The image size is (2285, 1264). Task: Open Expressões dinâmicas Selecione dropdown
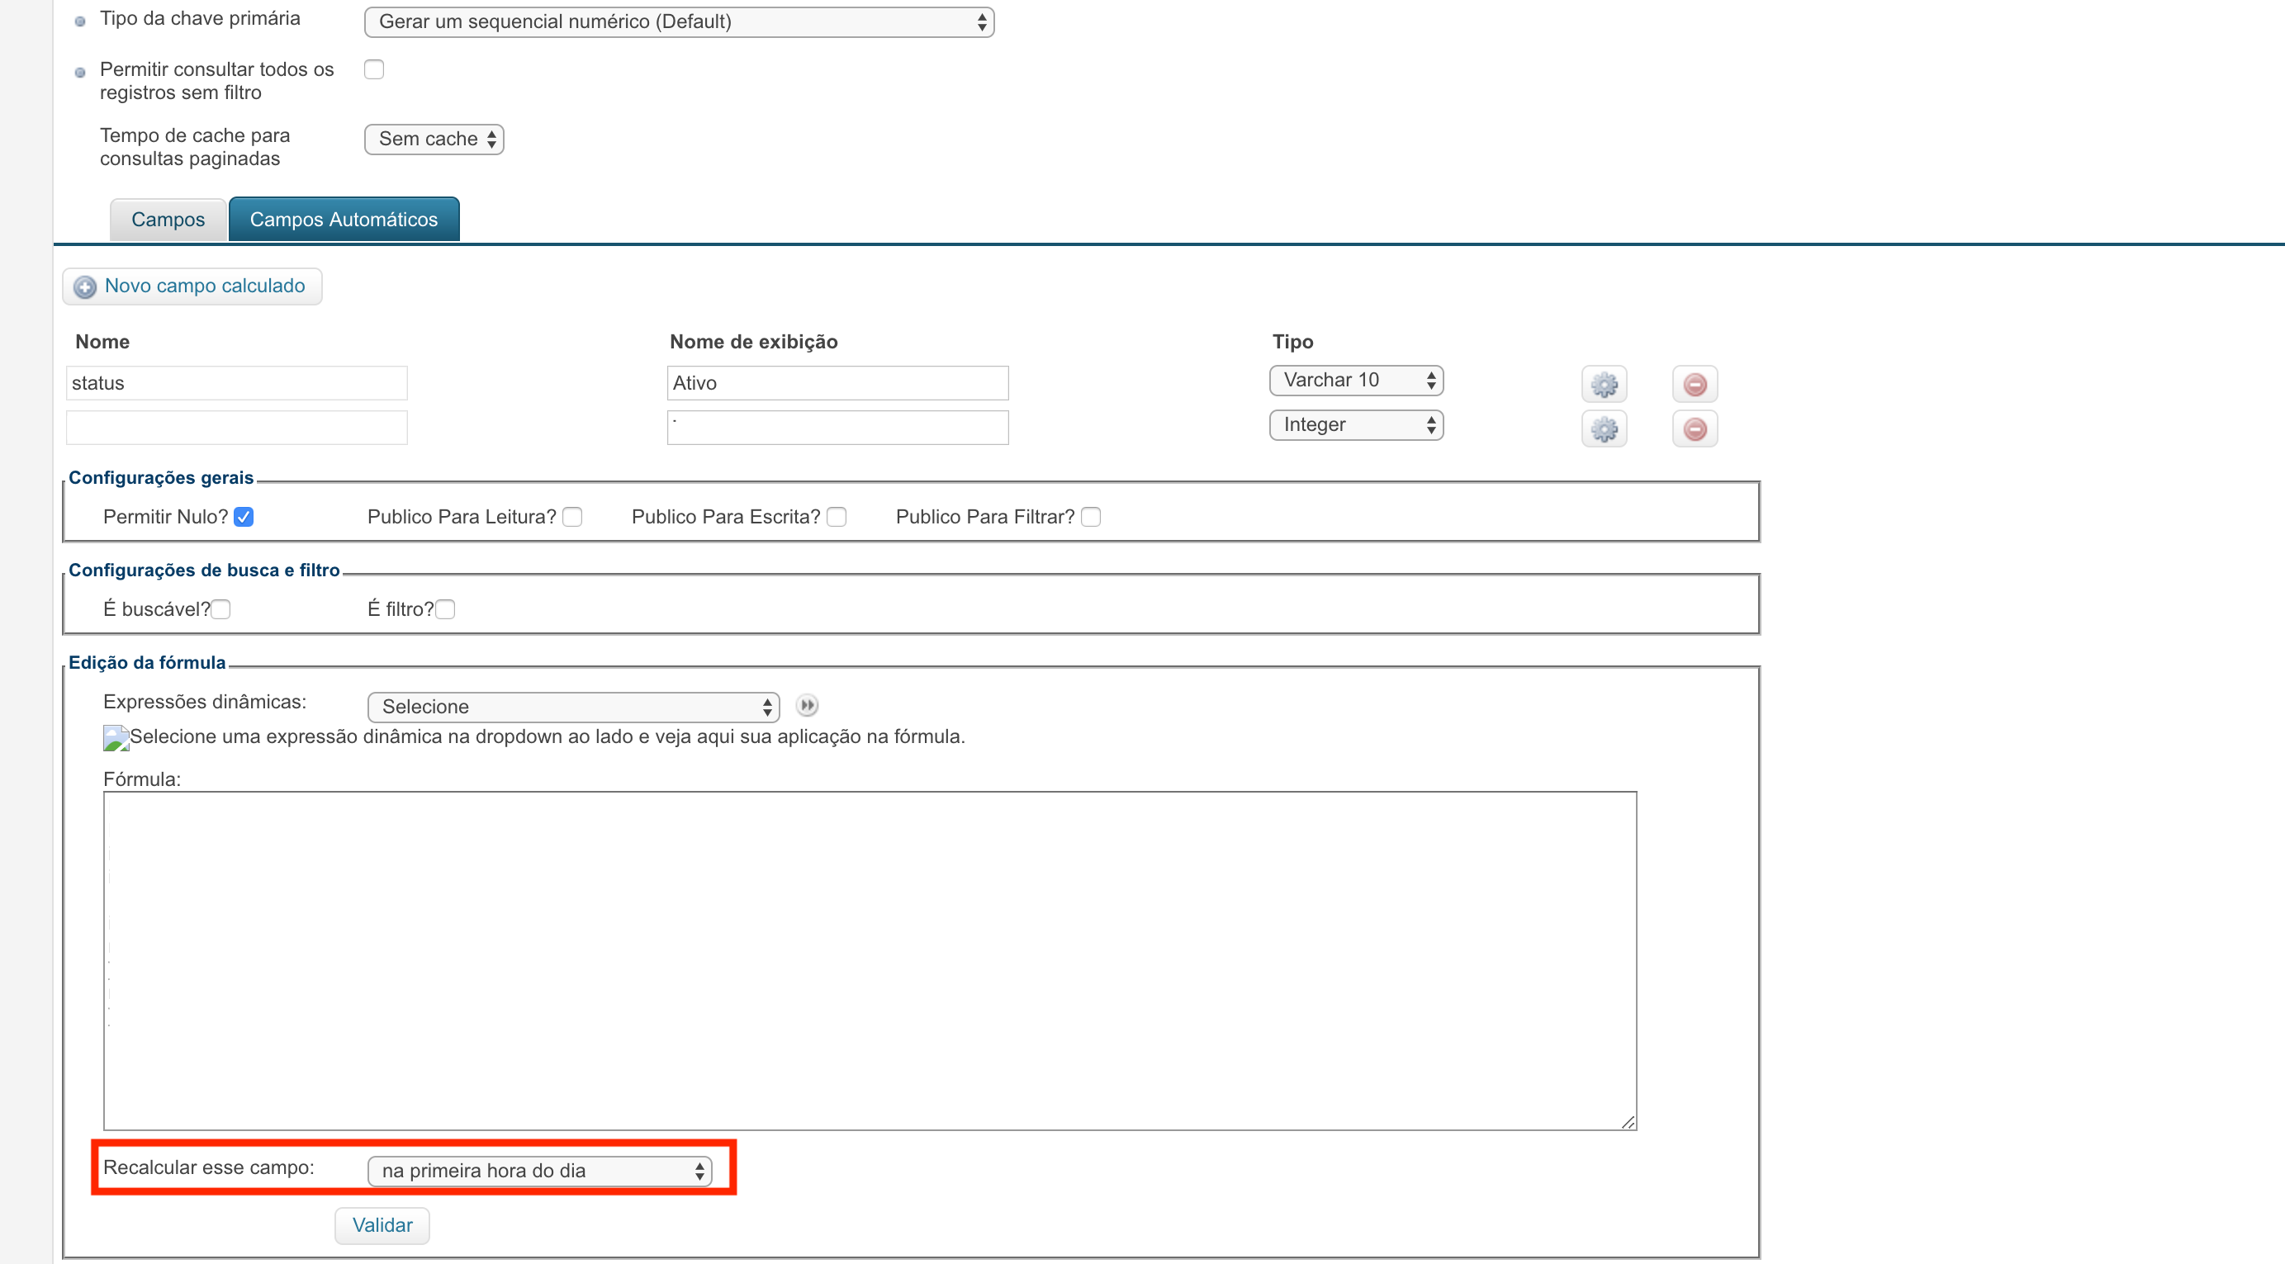coord(573,707)
